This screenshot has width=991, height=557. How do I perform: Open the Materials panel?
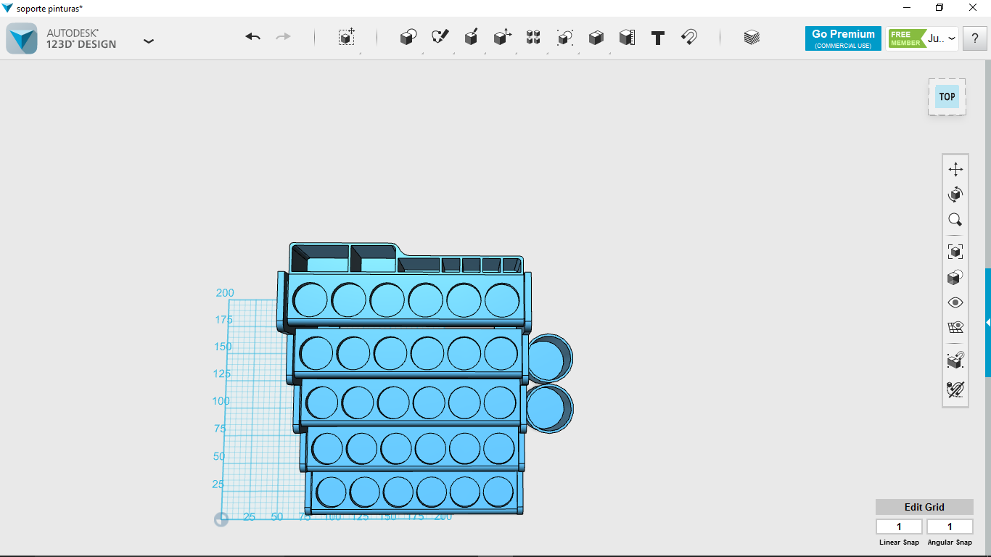[752, 37]
